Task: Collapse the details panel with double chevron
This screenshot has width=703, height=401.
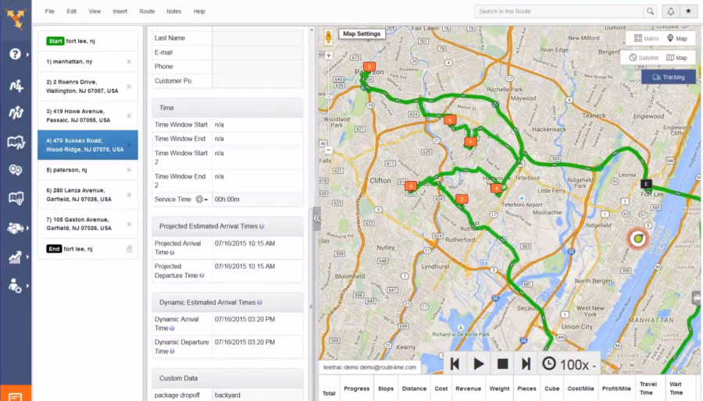Action: pyautogui.click(x=316, y=219)
